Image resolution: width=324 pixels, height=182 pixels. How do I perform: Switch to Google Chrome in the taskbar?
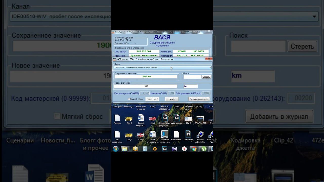[194, 149]
